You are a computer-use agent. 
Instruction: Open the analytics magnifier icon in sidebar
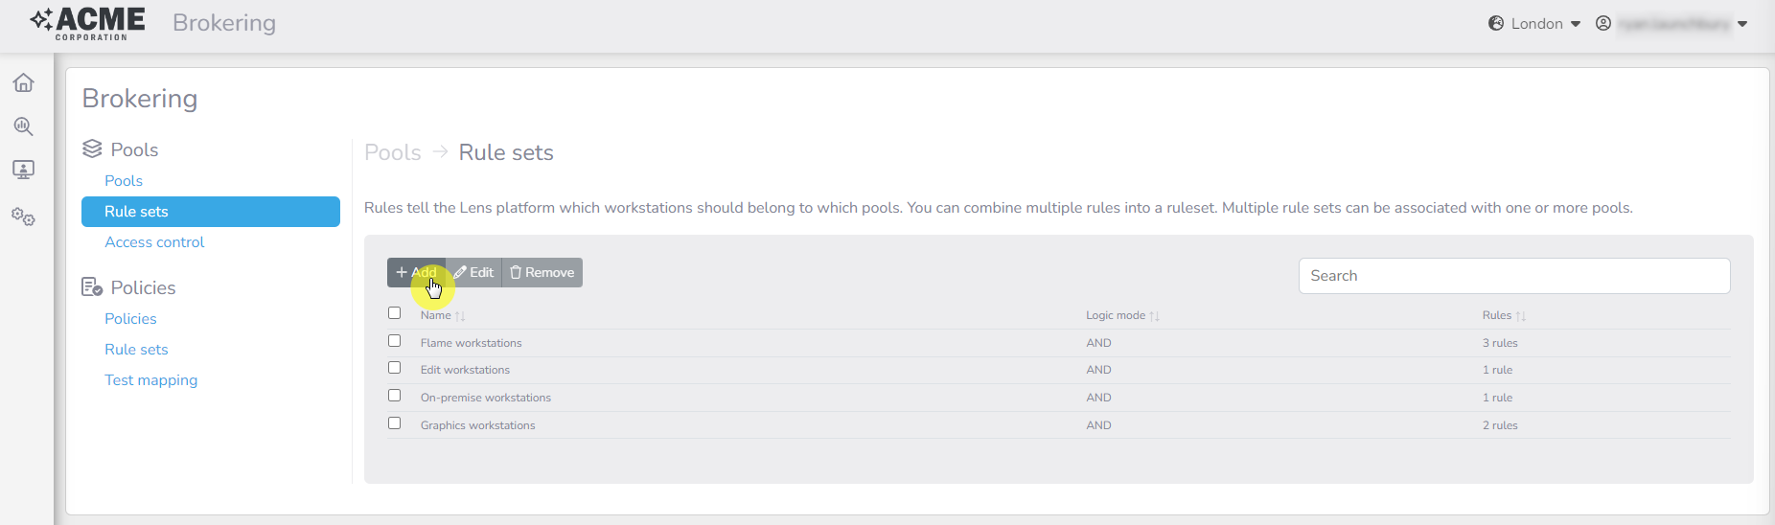point(24,126)
